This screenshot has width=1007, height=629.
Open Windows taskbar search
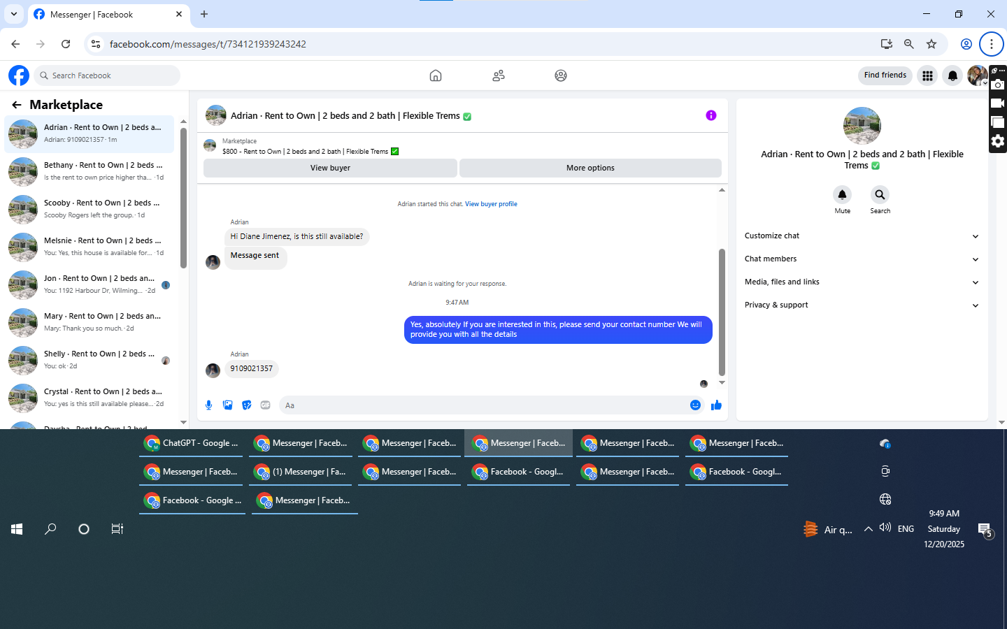point(50,529)
